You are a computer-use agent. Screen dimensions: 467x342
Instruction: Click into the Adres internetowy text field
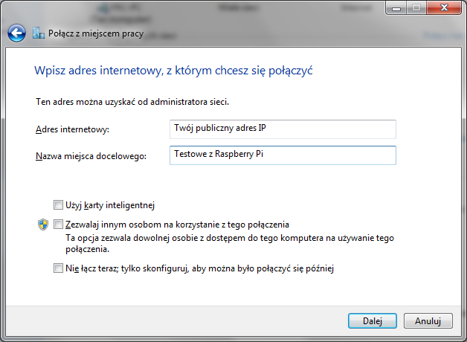click(283, 129)
